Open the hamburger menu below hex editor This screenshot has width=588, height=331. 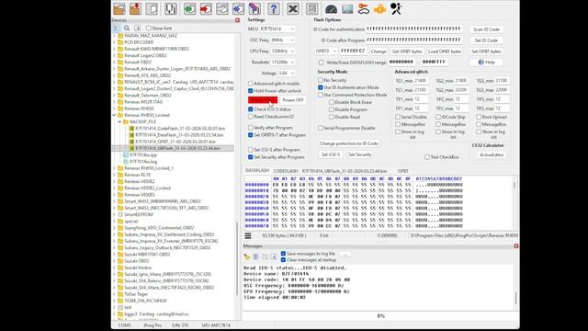pos(248,235)
